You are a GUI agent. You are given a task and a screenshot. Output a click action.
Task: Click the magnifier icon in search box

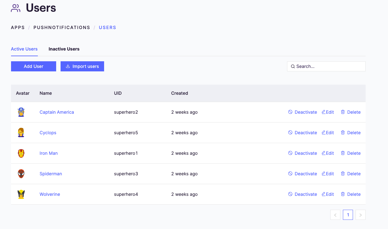coord(293,66)
